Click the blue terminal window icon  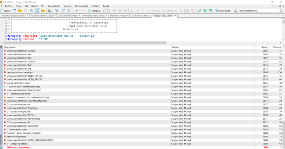[211, 11]
